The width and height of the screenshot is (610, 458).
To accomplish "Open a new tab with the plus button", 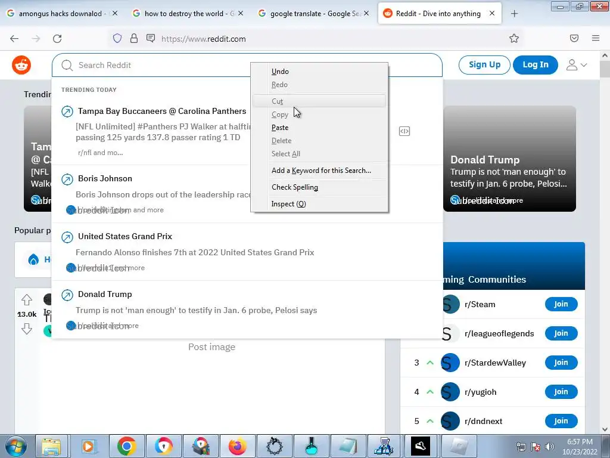I will tap(514, 14).
